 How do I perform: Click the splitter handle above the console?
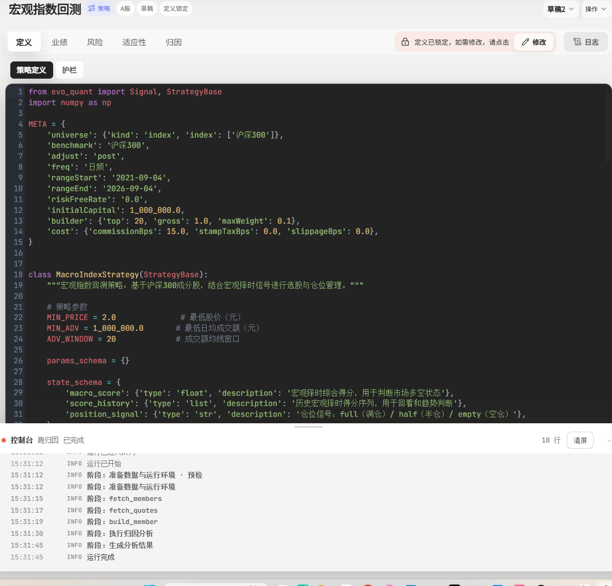[x=308, y=427]
